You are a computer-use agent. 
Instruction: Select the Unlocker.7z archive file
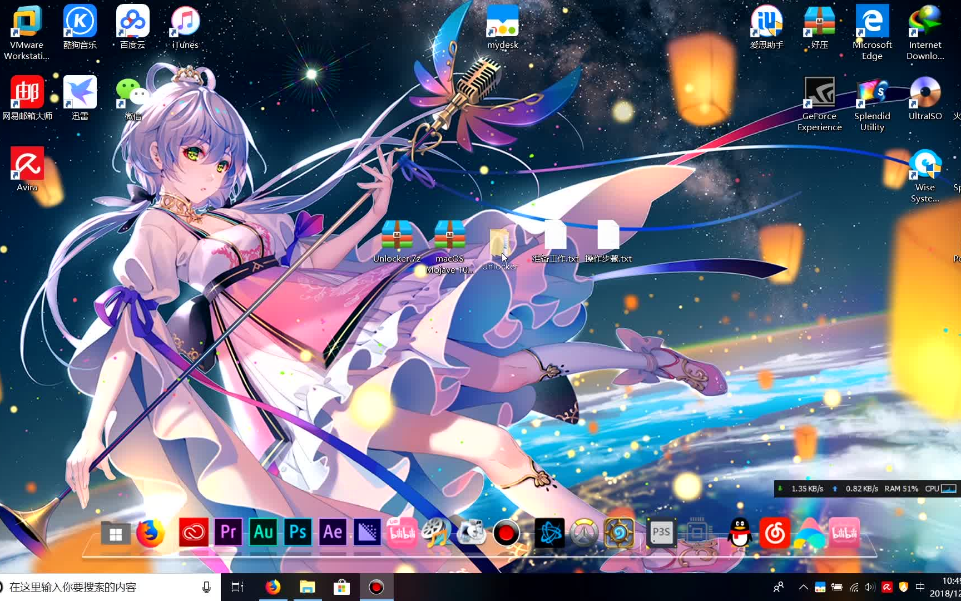[x=397, y=241]
